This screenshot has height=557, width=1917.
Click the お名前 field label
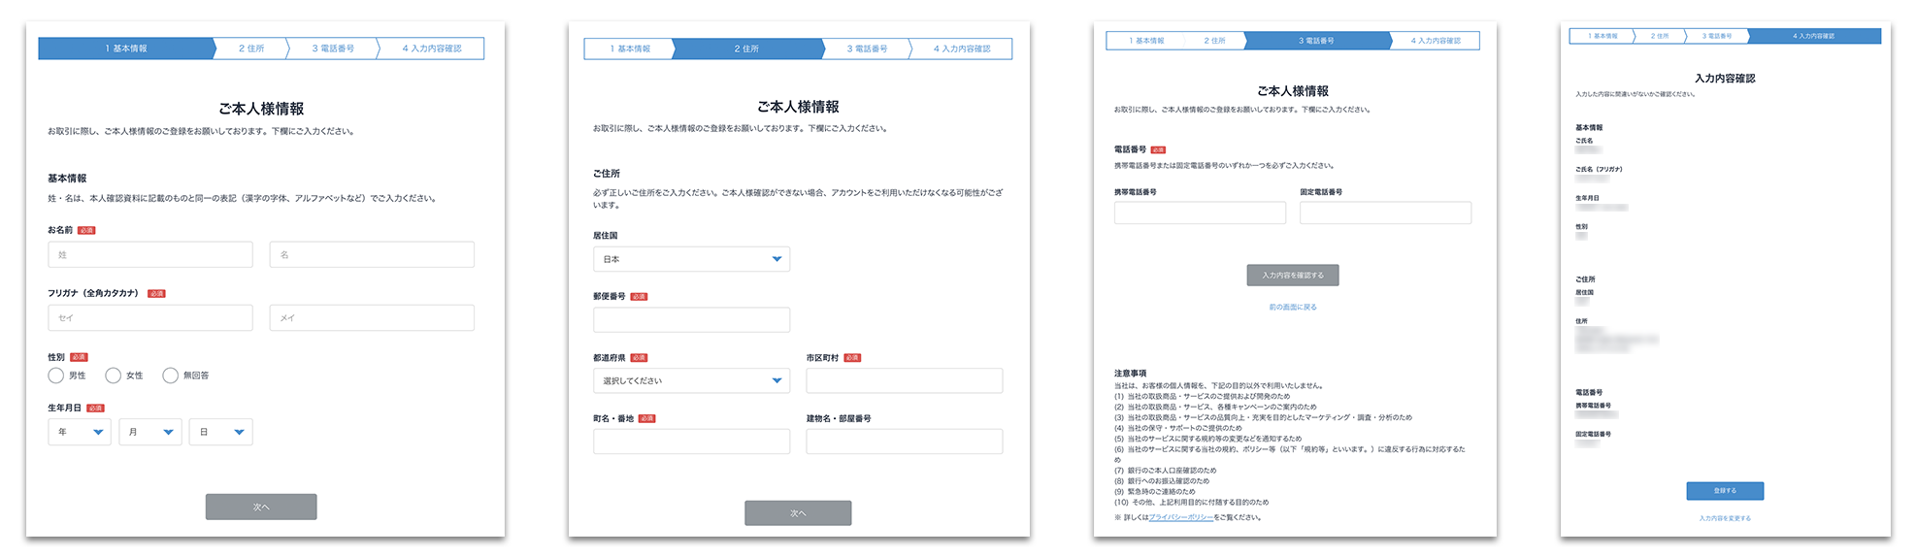(x=60, y=230)
